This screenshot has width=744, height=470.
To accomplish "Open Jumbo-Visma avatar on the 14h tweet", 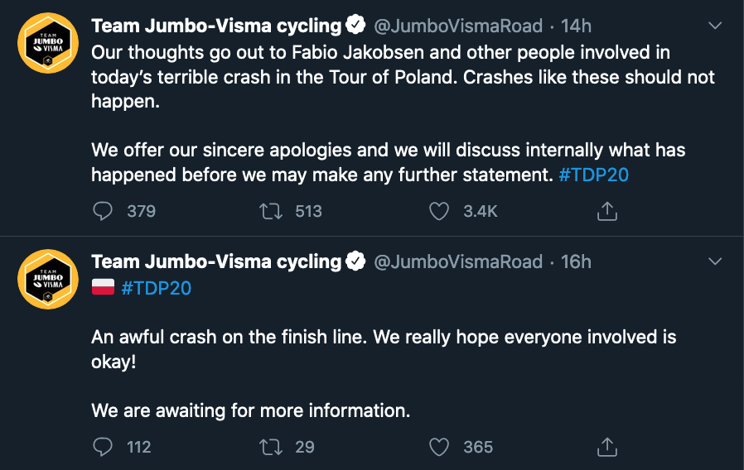I will (x=48, y=43).
